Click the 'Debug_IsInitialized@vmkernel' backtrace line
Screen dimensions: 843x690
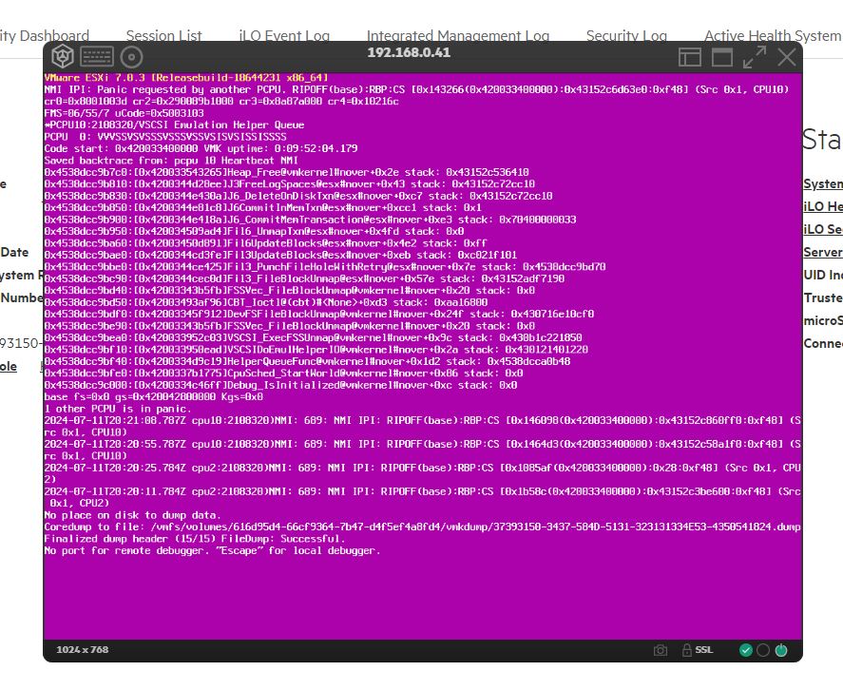[280, 385]
